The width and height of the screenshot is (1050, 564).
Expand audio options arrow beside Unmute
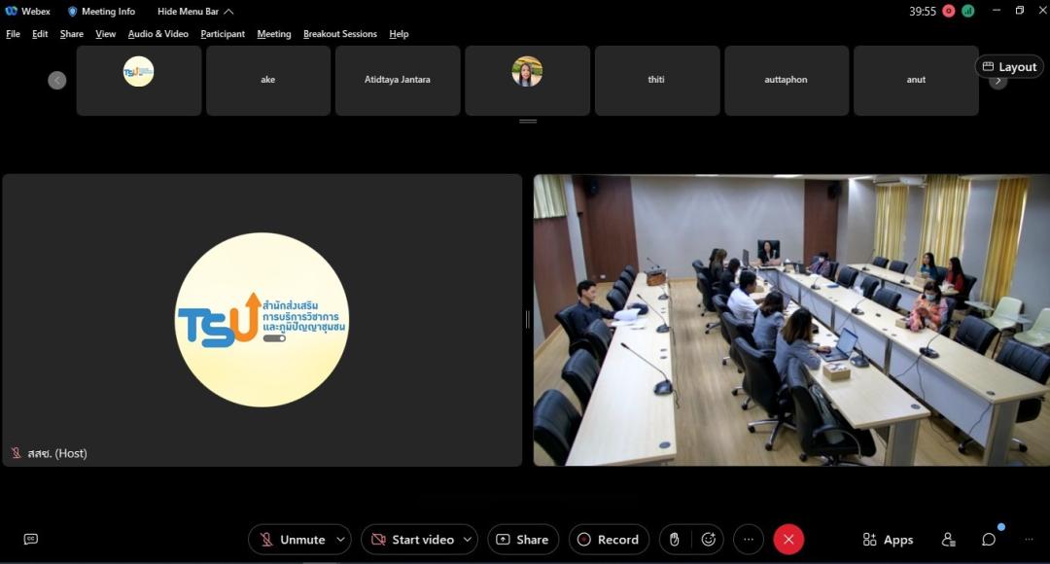(340, 540)
